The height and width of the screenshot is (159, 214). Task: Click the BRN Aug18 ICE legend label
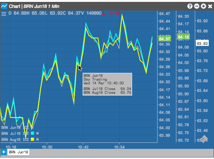click(x=15, y=139)
